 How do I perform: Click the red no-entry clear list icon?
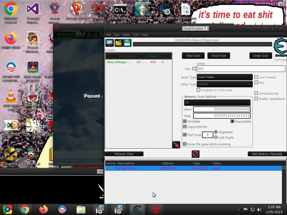click(195, 154)
